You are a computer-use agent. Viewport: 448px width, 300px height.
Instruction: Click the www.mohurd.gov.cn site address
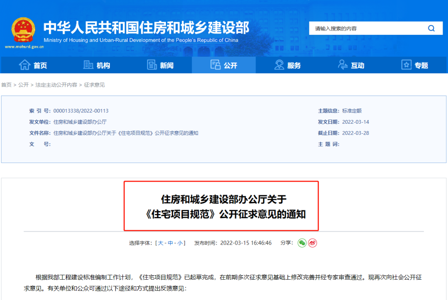pos(24,47)
